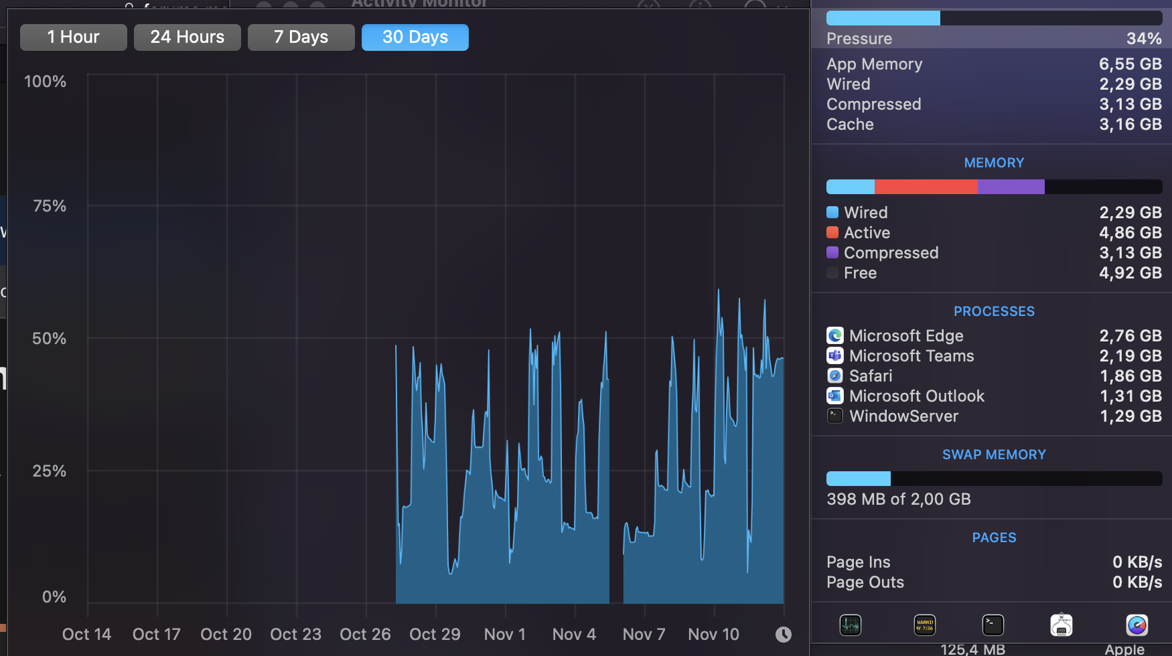Viewport: 1172px width, 656px height.
Task: Launch the Disk Diag gauge icon
Action: click(x=1137, y=625)
